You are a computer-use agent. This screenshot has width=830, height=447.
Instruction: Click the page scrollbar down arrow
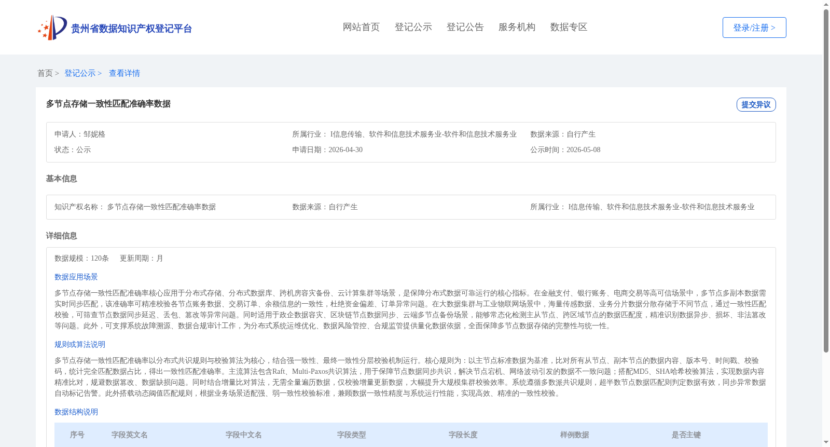coord(826,442)
